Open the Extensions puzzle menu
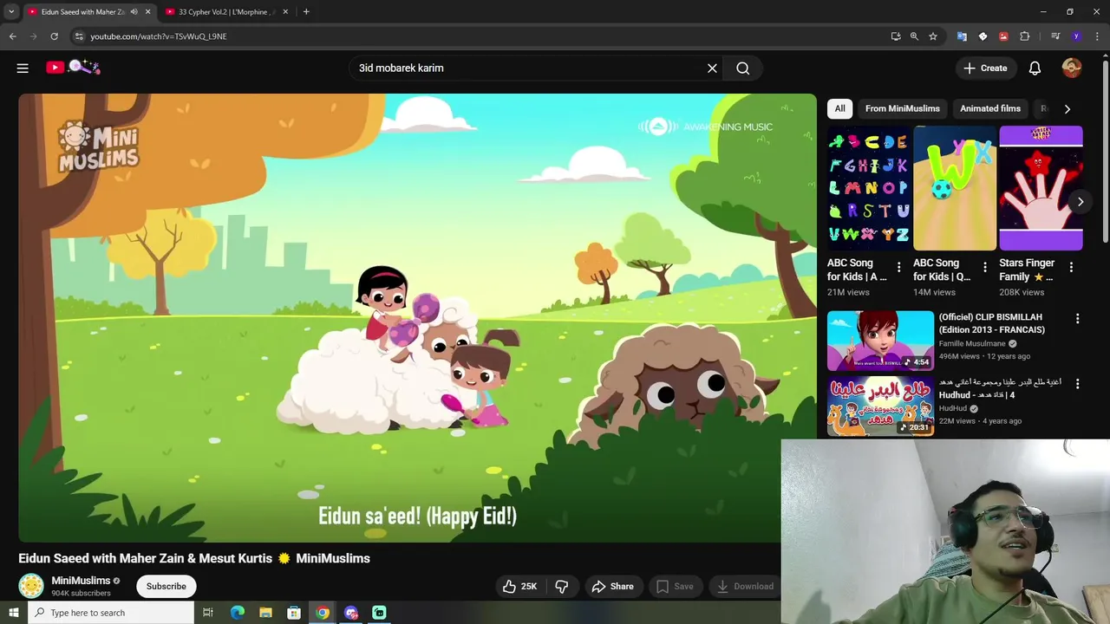The image size is (1110, 624). pyautogui.click(x=1024, y=36)
